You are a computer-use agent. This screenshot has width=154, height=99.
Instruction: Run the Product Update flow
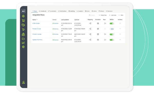pos(105,34)
